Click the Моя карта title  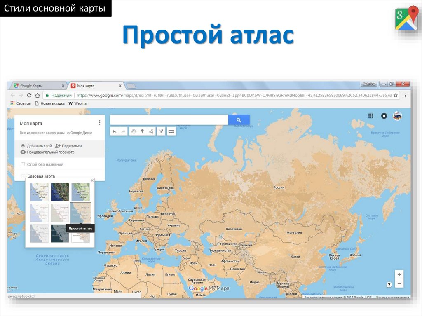pyautogui.click(x=30, y=123)
